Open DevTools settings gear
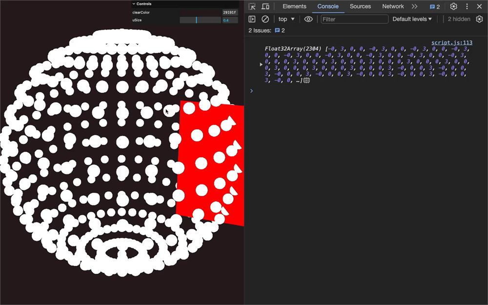The height and width of the screenshot is (305, 488). click(453, 6)
